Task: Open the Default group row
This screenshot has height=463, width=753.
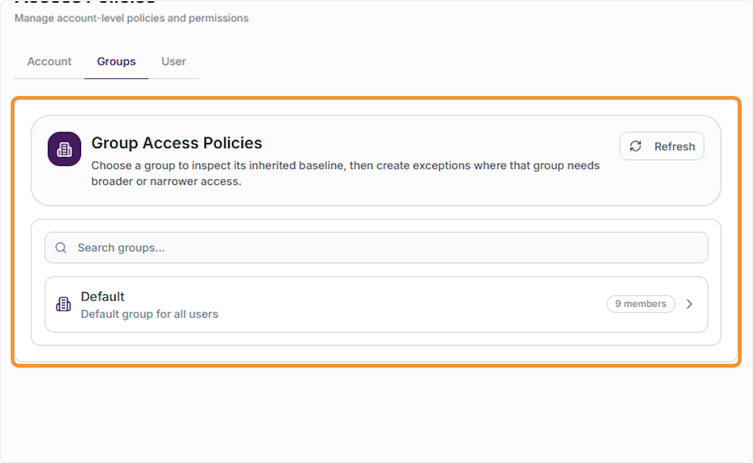Action: (x=376, y=304)
